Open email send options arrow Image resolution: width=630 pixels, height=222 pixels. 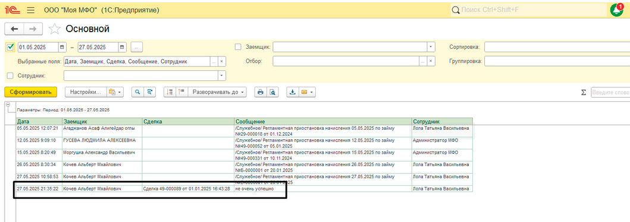pyautogui.click(x=311, y=92)
